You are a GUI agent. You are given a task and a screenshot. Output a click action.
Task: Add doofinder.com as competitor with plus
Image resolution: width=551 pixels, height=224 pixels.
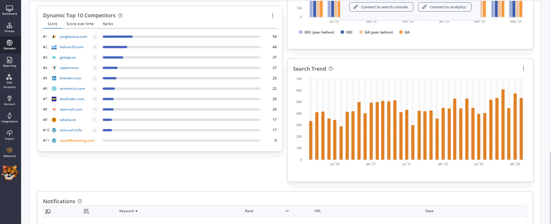[x=95, y=99]
